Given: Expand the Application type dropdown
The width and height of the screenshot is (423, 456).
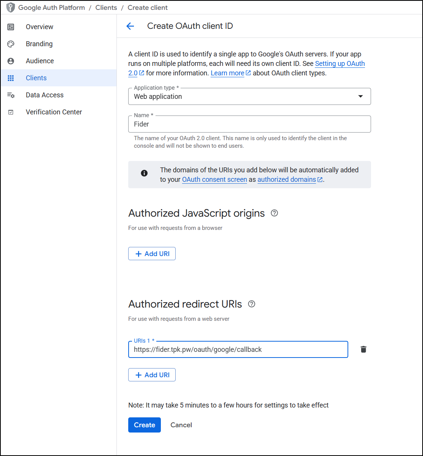Looking at the screenshot, I should [250, 97].
